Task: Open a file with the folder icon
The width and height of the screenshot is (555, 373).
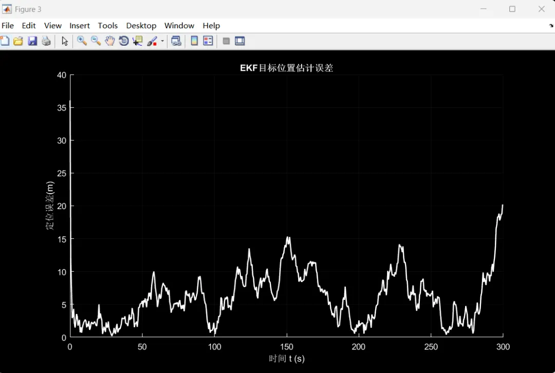Action: click(18, 41)
